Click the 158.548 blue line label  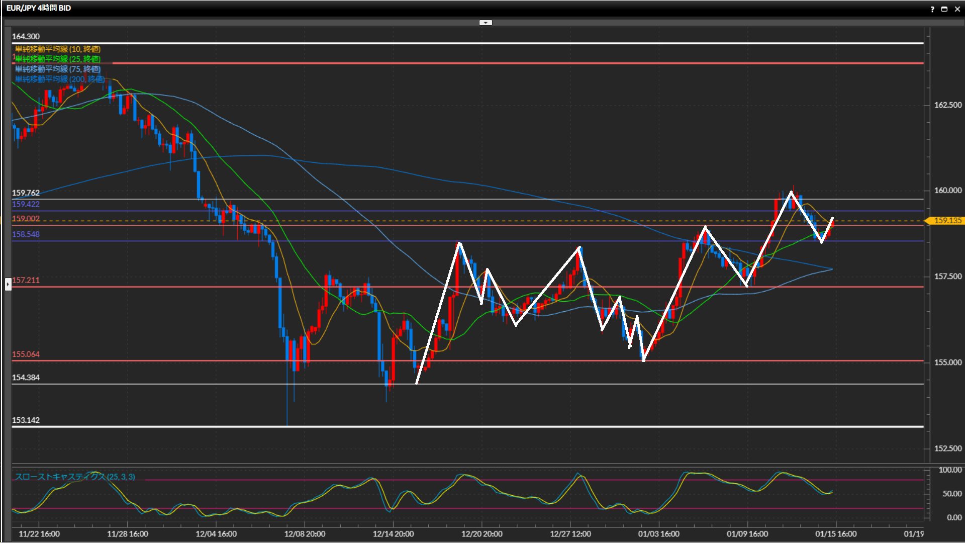coord(26,234)
